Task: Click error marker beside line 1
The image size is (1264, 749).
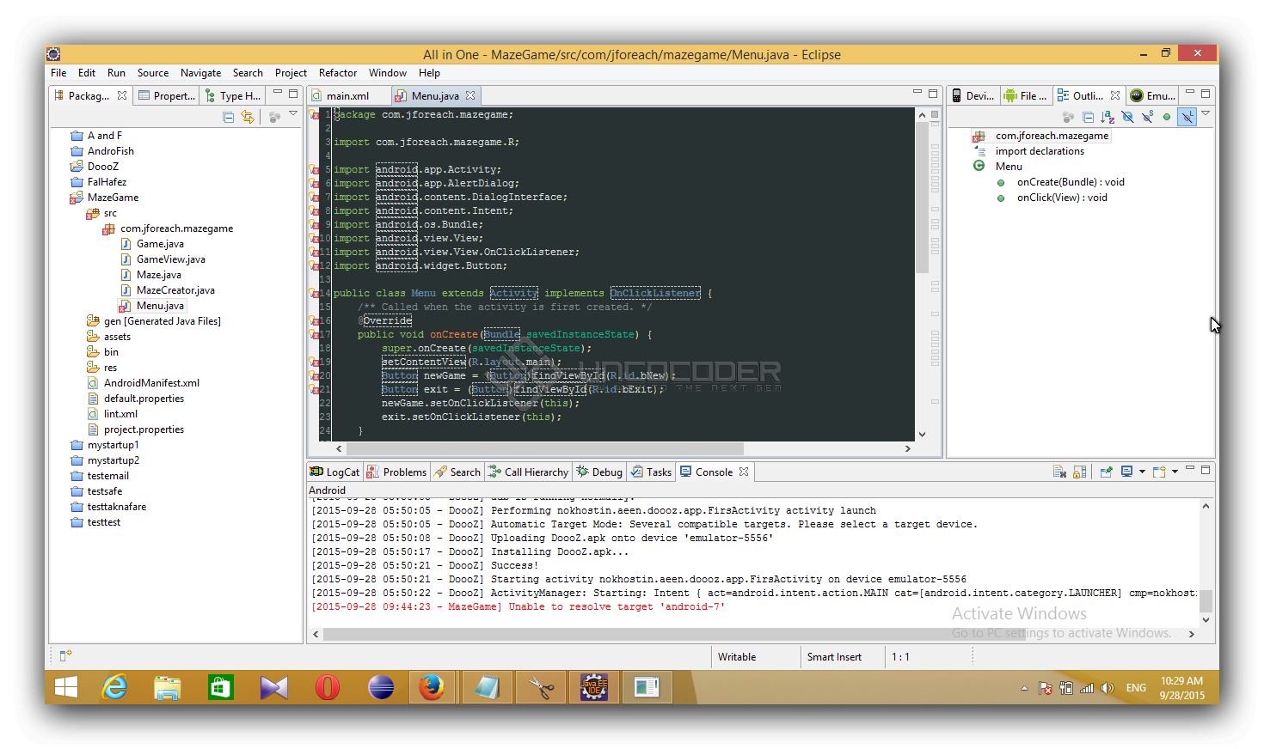Action: click(x=314, y=115)
